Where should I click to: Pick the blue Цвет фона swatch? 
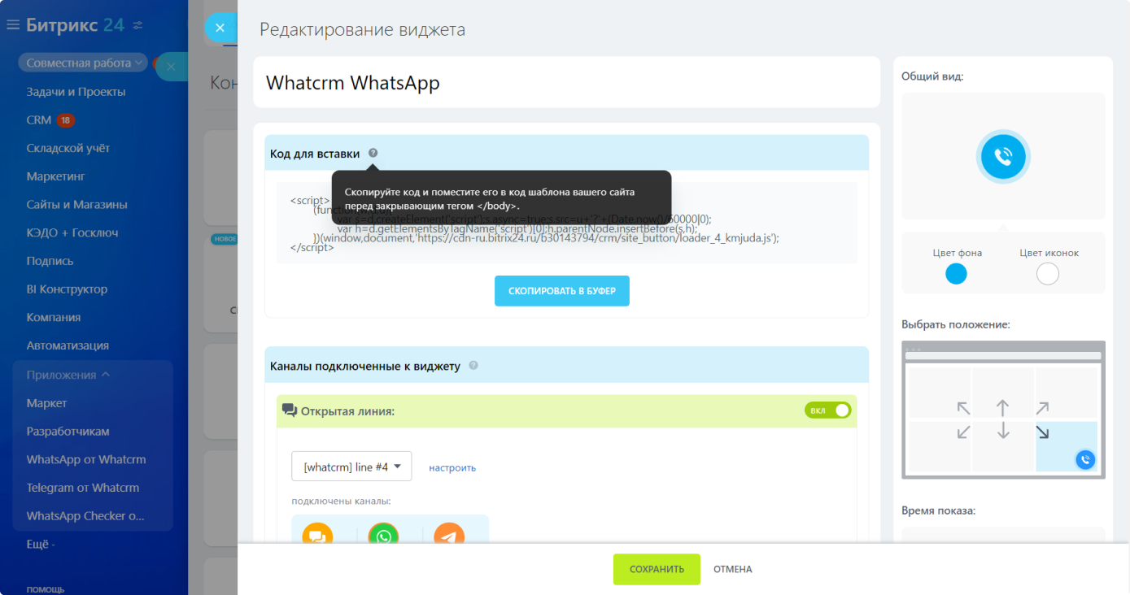956,274
